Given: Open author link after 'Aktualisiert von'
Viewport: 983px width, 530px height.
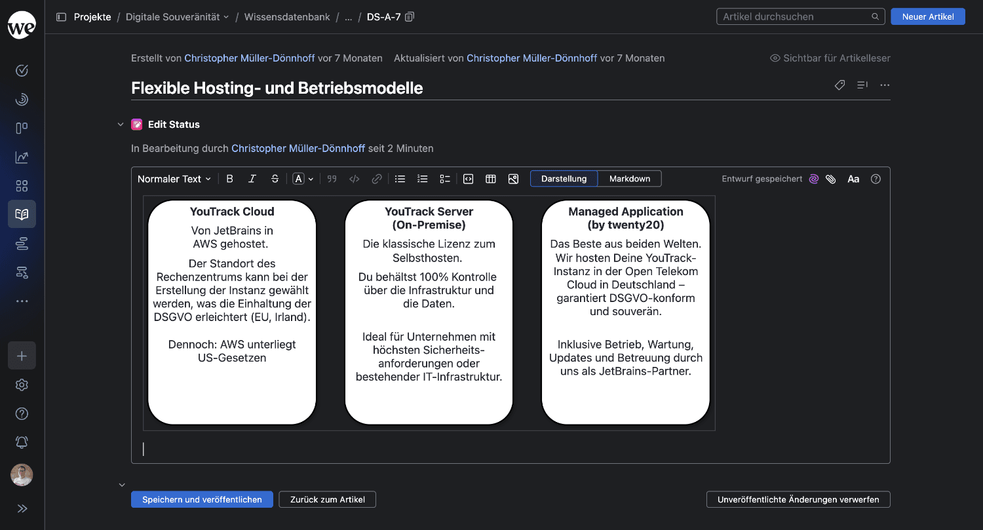Looking at the screenshot, I should click(x=531, y=58).
